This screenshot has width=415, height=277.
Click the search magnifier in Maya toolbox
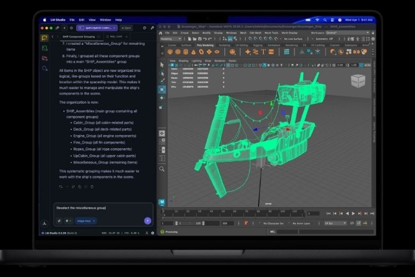pyautogui.click(x=162, y=169)
